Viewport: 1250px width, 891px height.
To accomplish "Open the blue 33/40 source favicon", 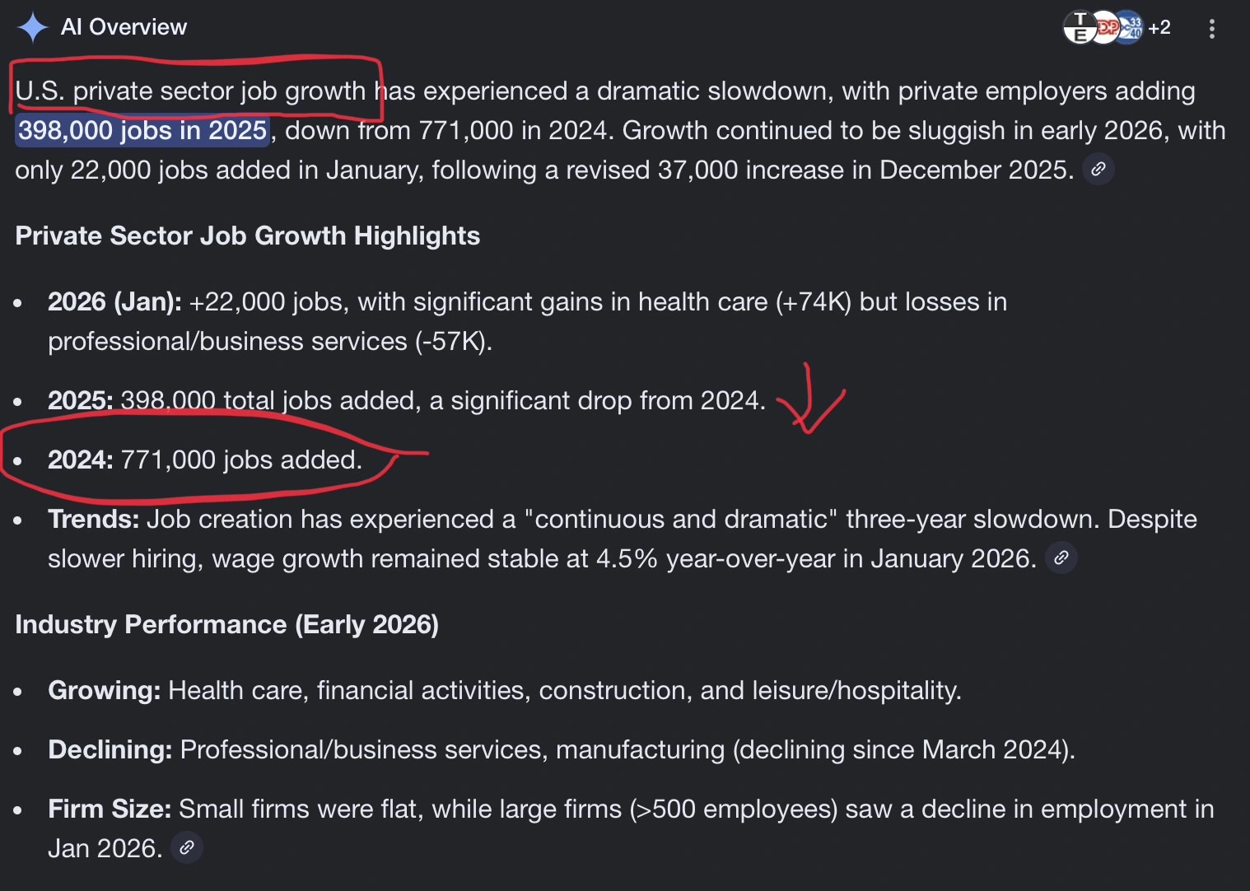I will pos(1131,28).
